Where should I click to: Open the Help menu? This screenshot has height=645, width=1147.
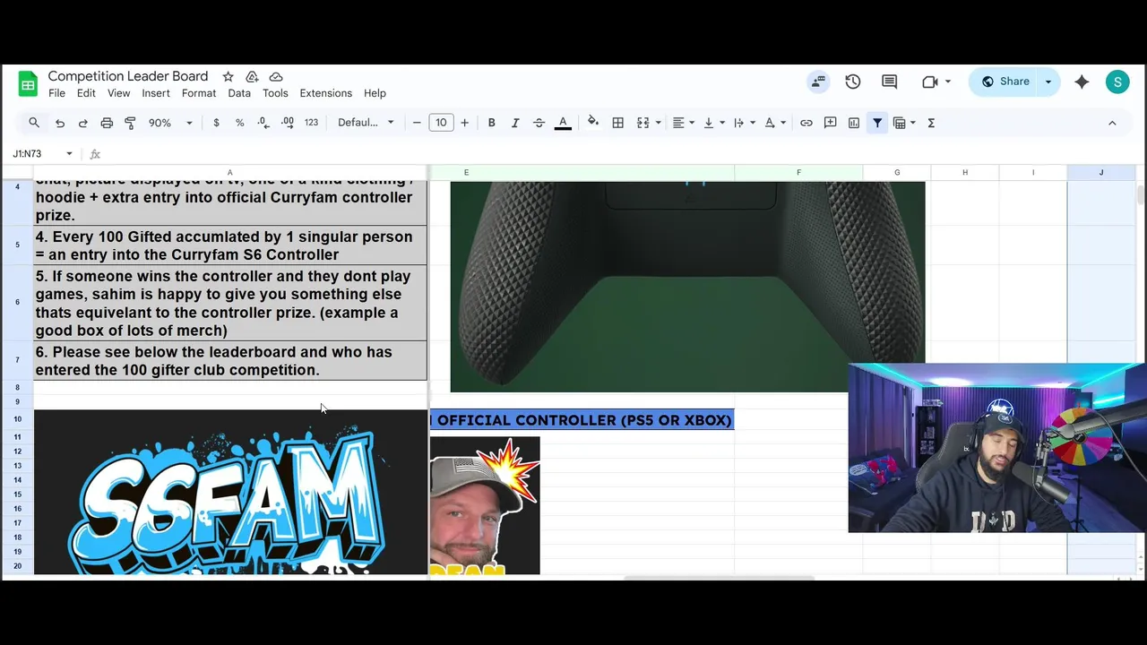375,93
